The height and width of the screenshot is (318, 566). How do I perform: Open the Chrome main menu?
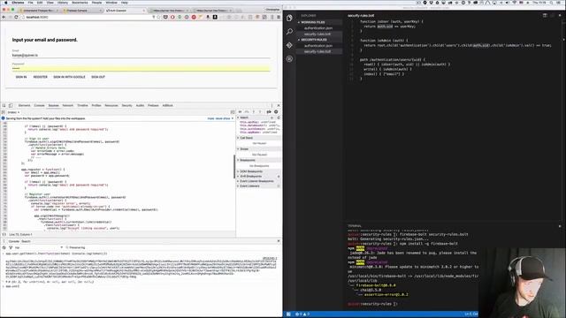point(279,17)
